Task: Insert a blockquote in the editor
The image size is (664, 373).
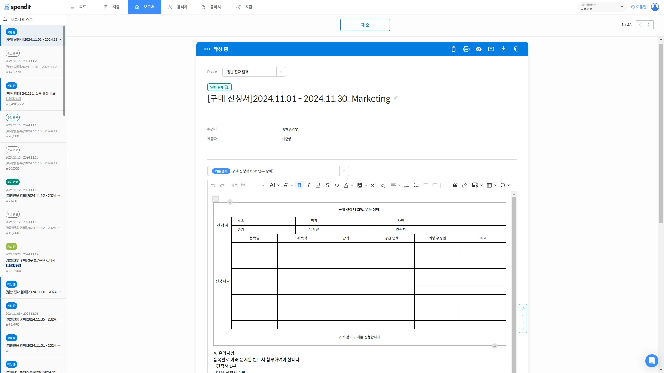Action: click(x=455, y=185)
